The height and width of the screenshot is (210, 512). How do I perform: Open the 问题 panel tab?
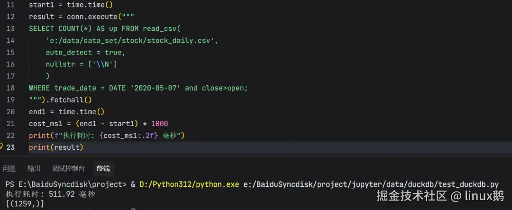(x=9, y=169)
